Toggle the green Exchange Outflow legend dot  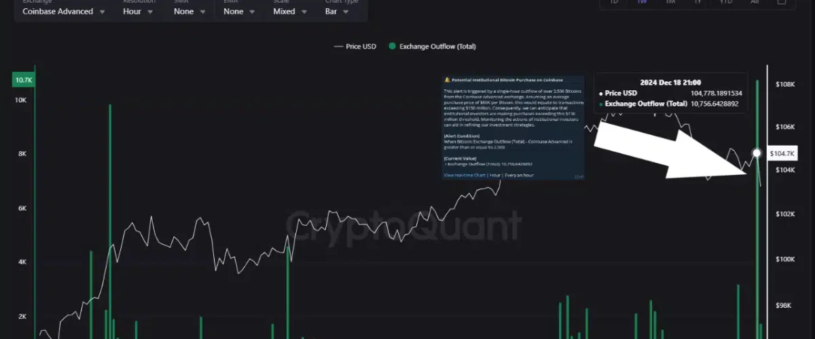click(x=392, y=47)
